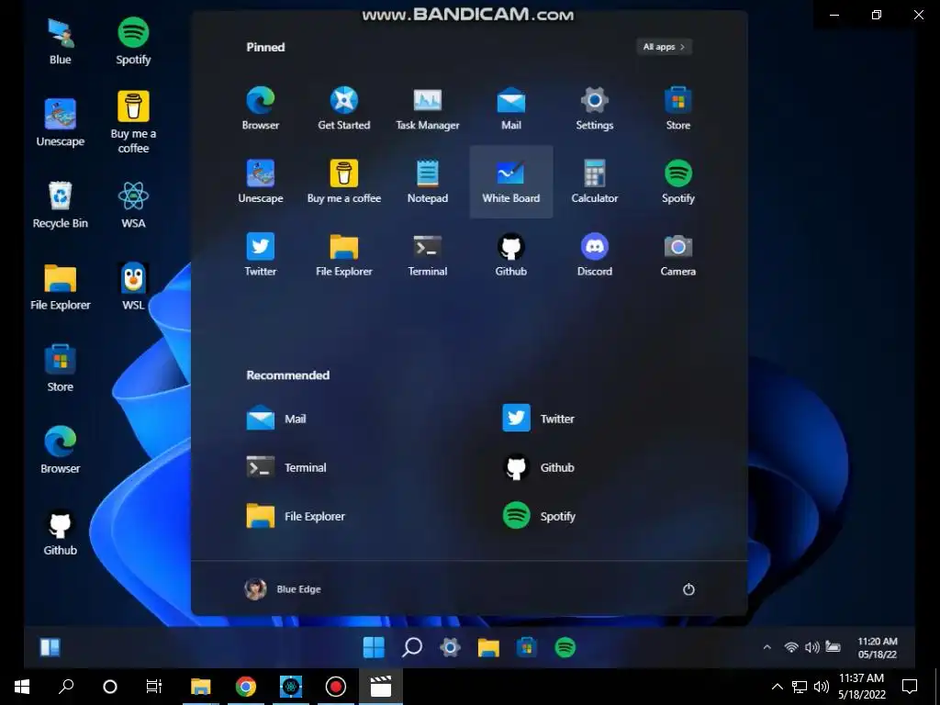Open Windows 10 Start button
Viewport: 940px width, 705px height.
22,687
